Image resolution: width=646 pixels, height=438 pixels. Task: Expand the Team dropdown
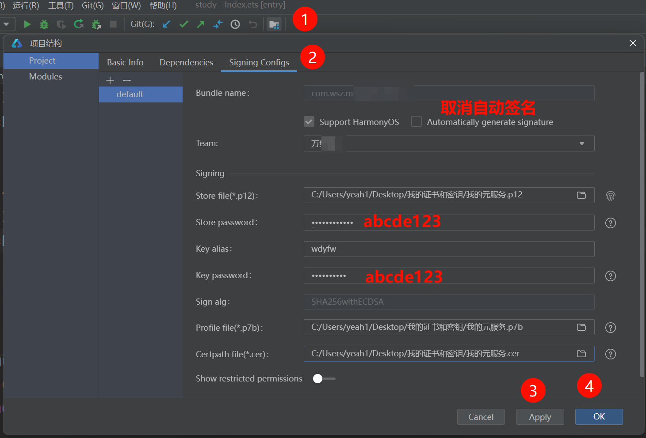tap(581, 143)
